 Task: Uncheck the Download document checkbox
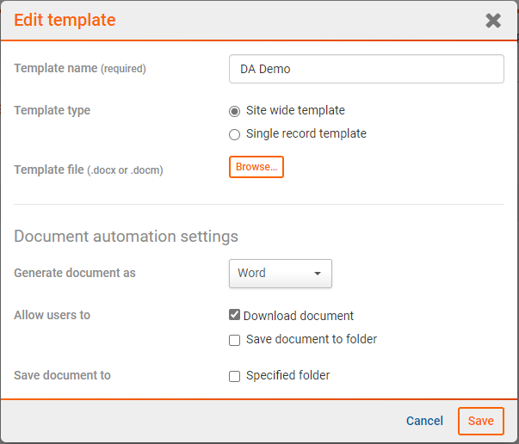pos(235,316)
